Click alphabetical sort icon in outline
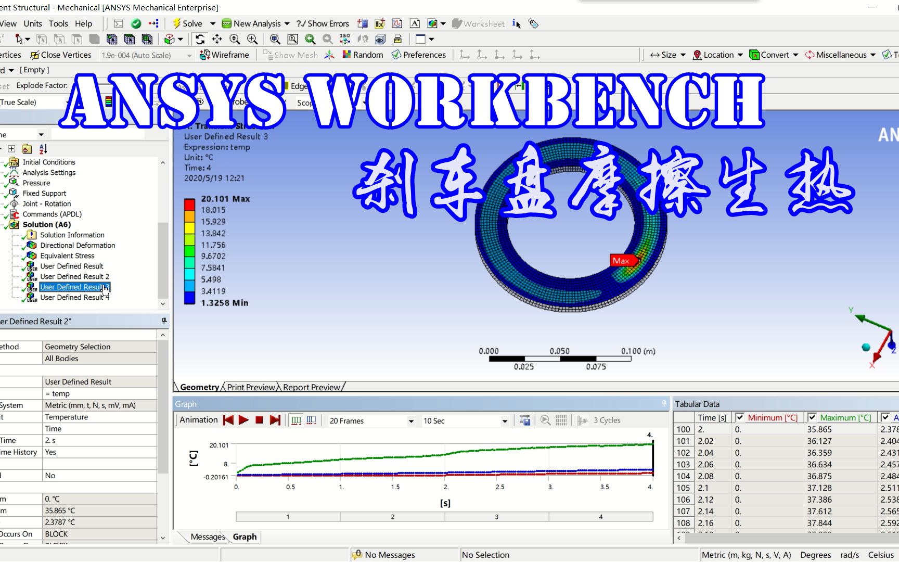The height and width of the screenshot is (562, 899). [x=43, y=149]
